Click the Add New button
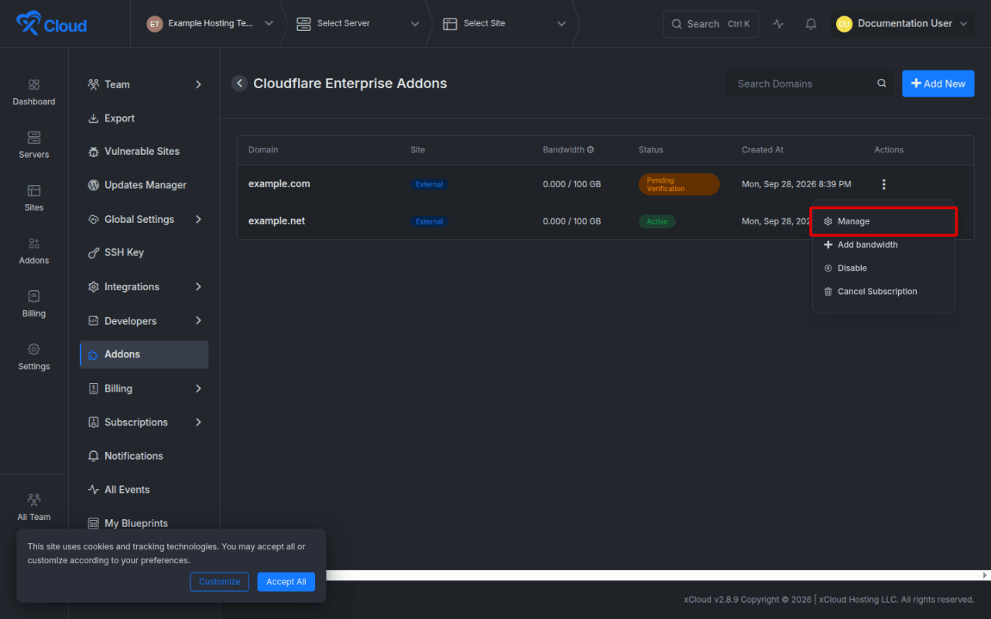 (x=938, y=84)
